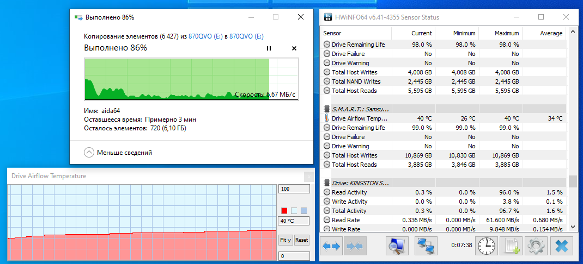This screenshot has height=264, width=583.
Task: Start logging with the sheet-plus icon
Action: coord(511,246)
